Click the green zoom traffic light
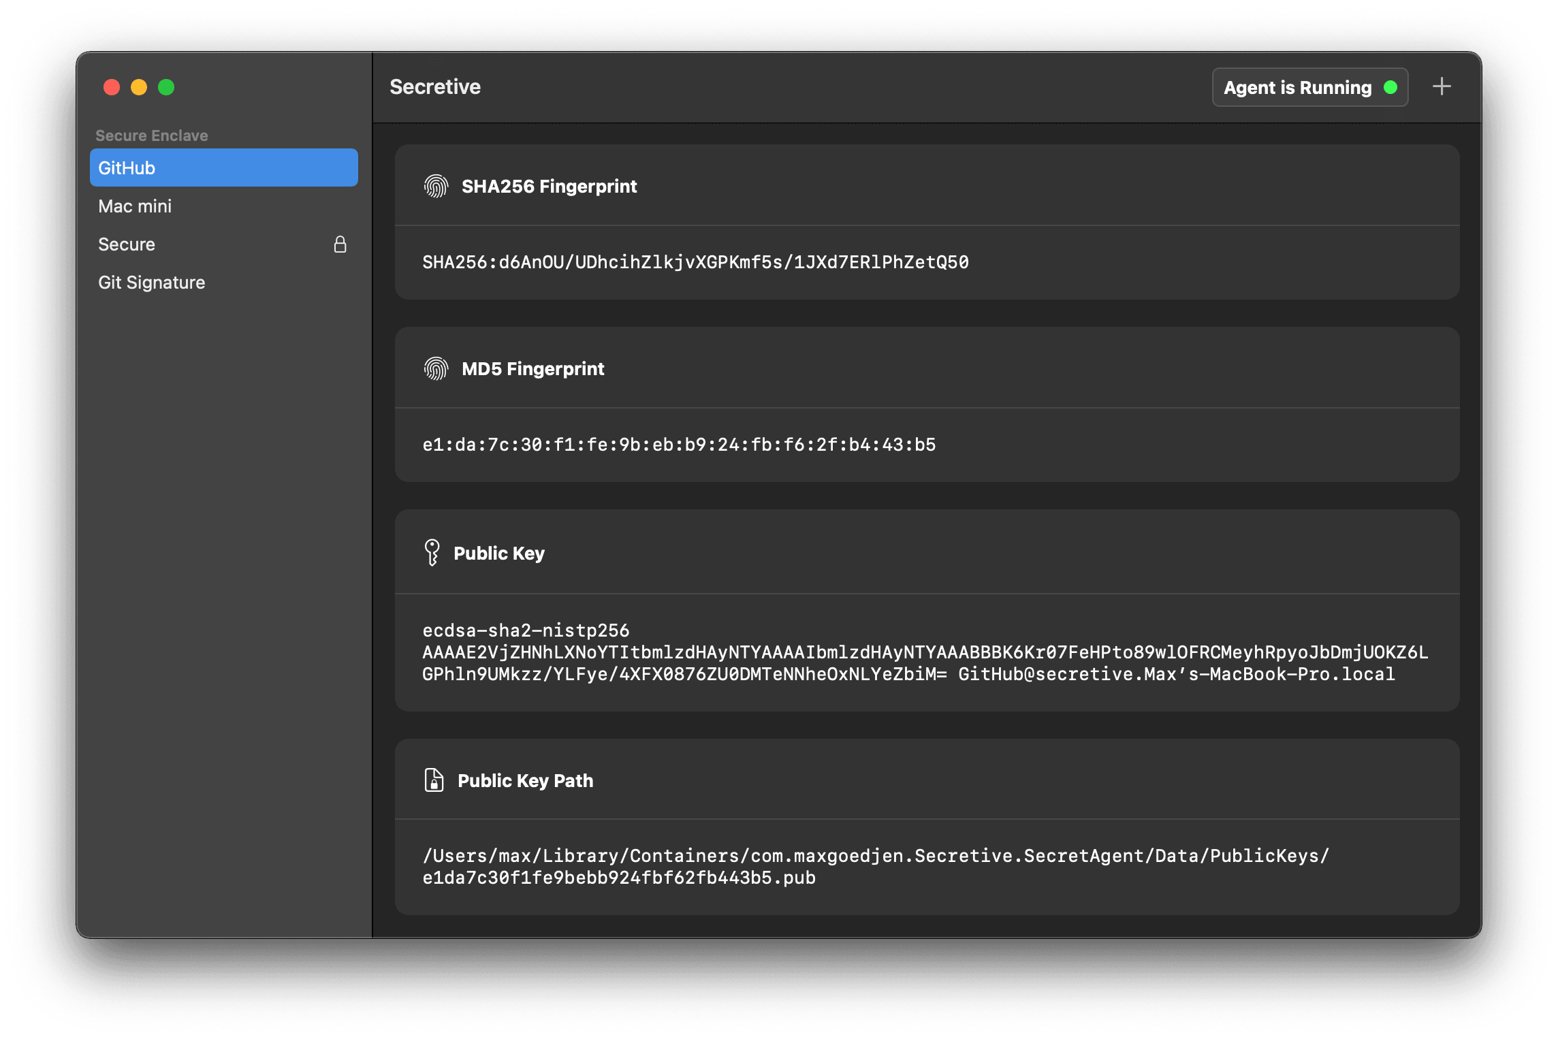Viewport: 1558px width, 1039px height. 165,87
